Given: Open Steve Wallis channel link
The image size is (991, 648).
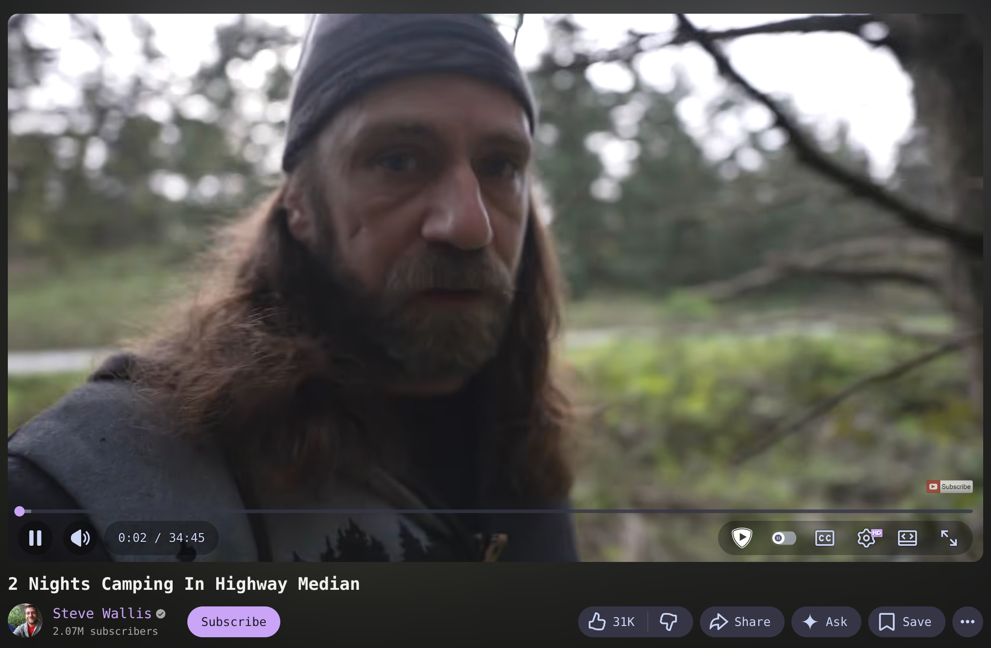Looking at the screenshot, I should click(102, 613).
